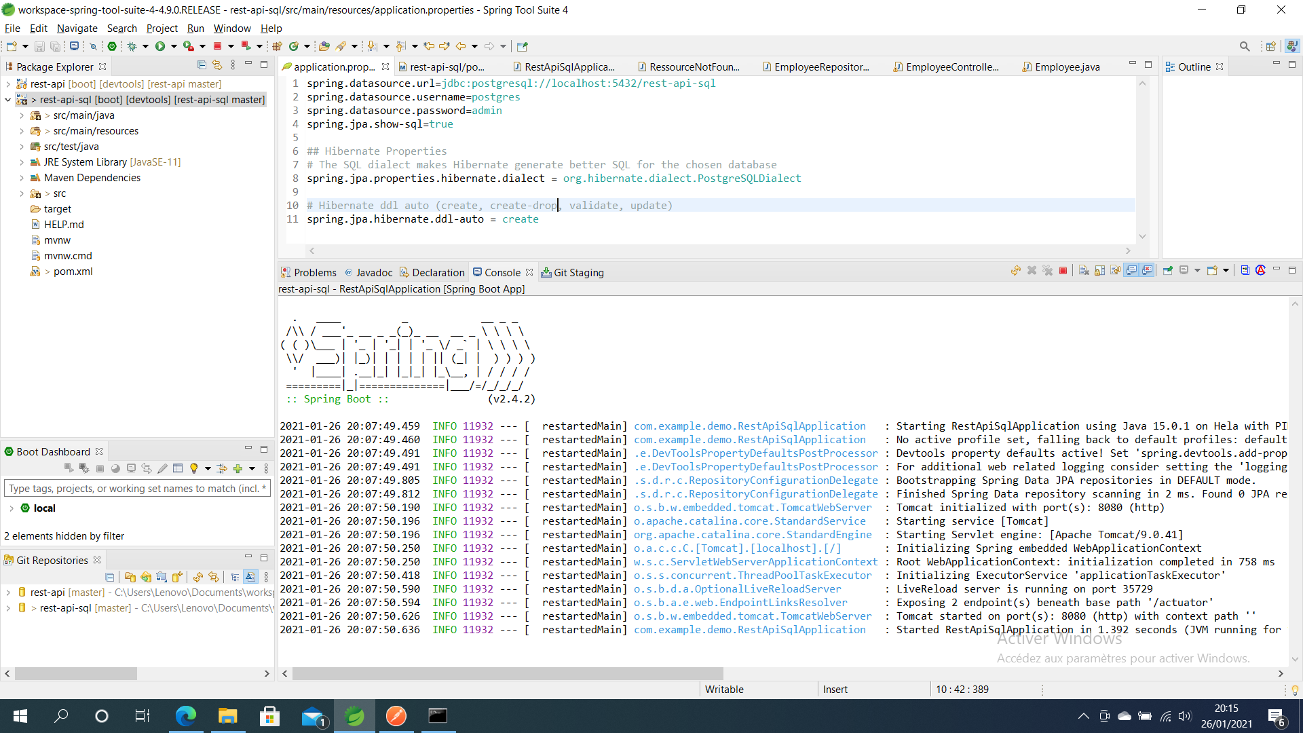1303x733 pixels.
Task: Click the green Run button in toolbar
Action: point(160,46)
